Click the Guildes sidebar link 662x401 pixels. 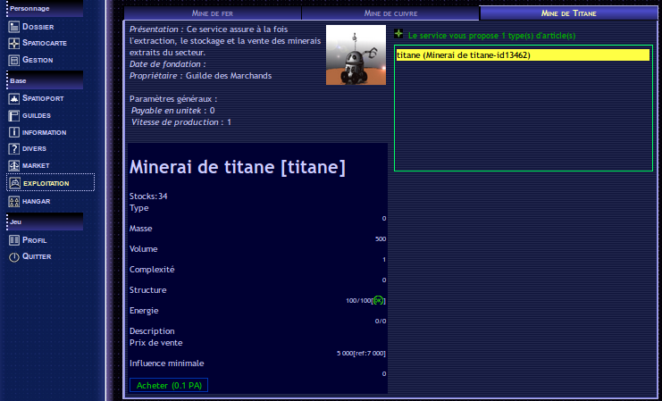point(37,115)
